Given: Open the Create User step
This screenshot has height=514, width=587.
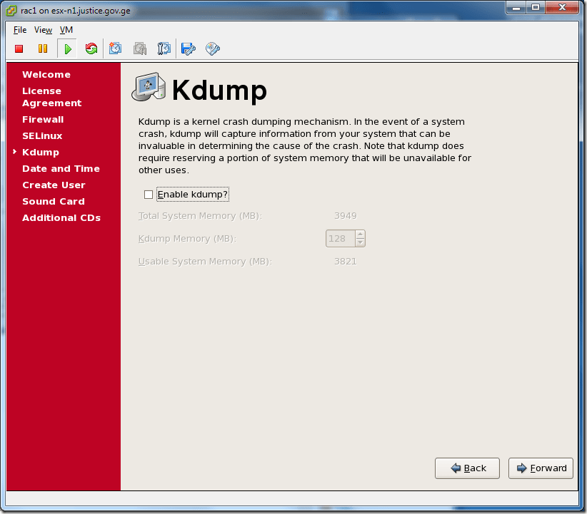Looking at the screenshot, I should [x=54, y=185].
